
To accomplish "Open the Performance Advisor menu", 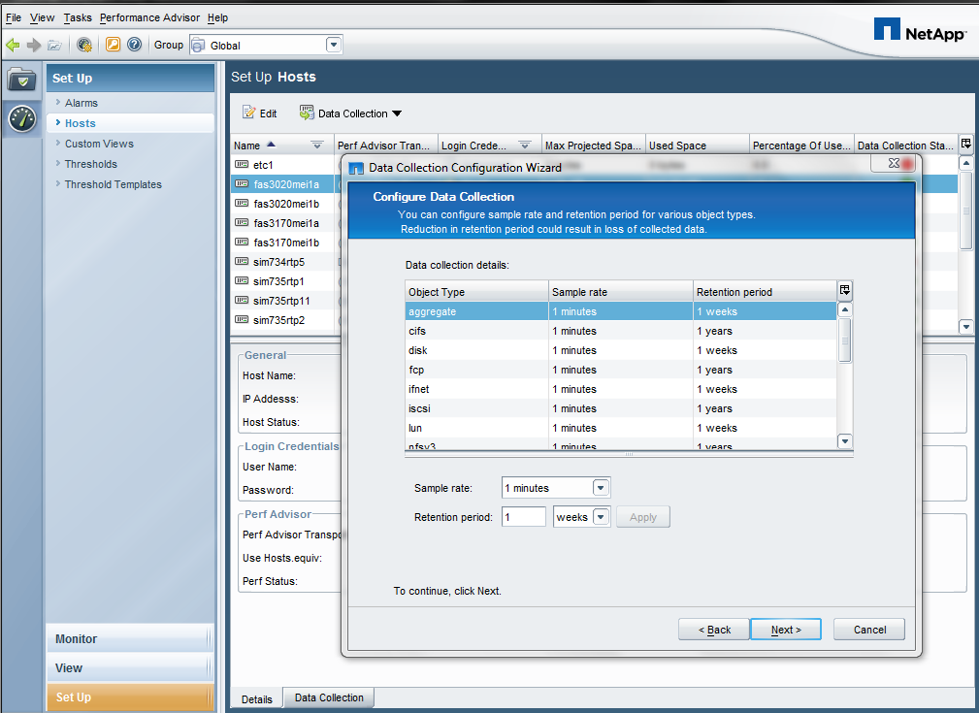I will [x=149, y=17].
